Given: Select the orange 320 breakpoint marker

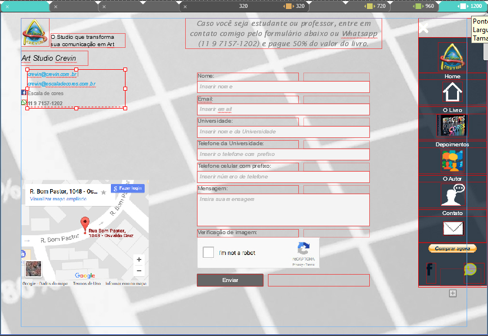Looking at the screenshot, I should pyautogui.click(x=289, y=6).
